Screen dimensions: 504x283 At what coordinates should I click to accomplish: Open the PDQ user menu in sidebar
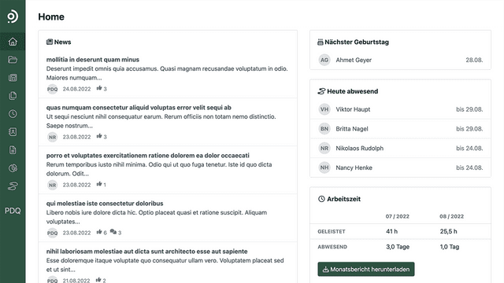(13, 211)
